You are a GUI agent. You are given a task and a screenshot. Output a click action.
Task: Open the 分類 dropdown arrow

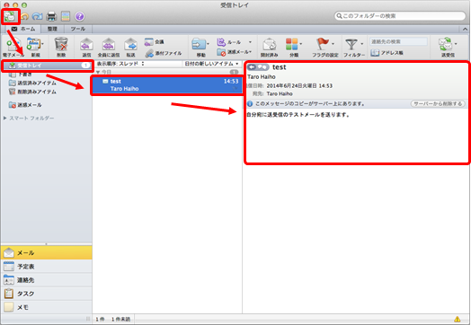pyautogui.click(x=301, y=44)
